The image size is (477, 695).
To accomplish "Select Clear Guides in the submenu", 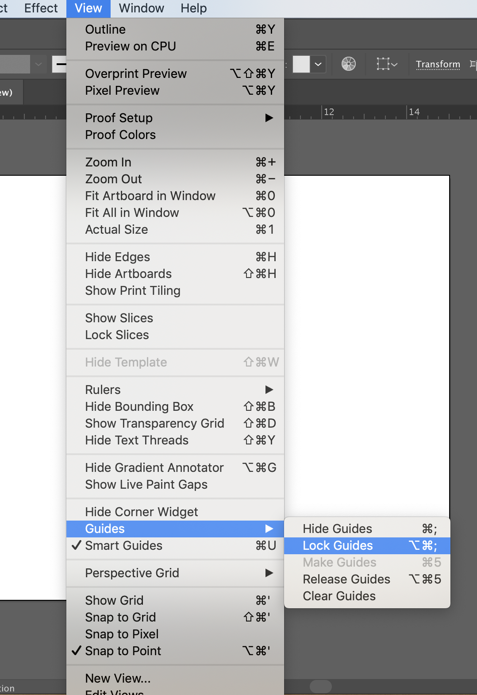I will tap(339, 596).
